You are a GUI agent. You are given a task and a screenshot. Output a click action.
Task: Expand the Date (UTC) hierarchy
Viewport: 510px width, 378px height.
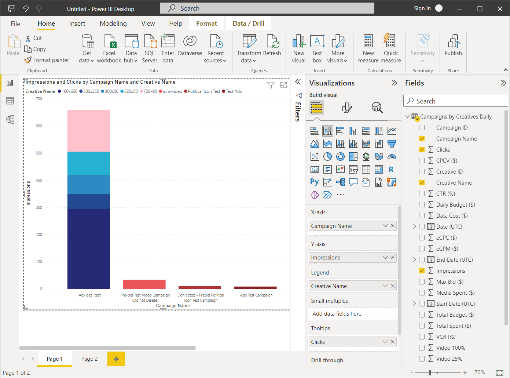(x=414, y=227)
